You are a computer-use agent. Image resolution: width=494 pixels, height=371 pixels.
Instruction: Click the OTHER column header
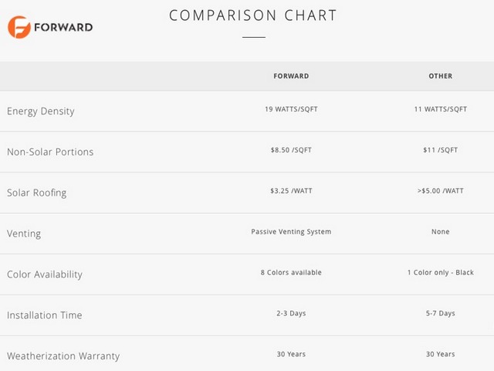pos(441,76)
